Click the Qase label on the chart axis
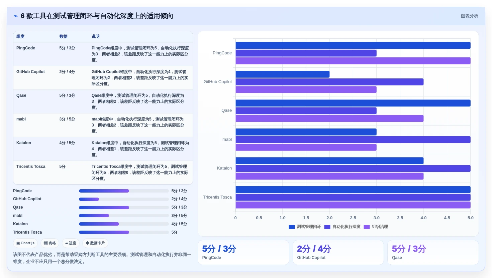This screenshot has height=278, width=492. click(226, 110)
